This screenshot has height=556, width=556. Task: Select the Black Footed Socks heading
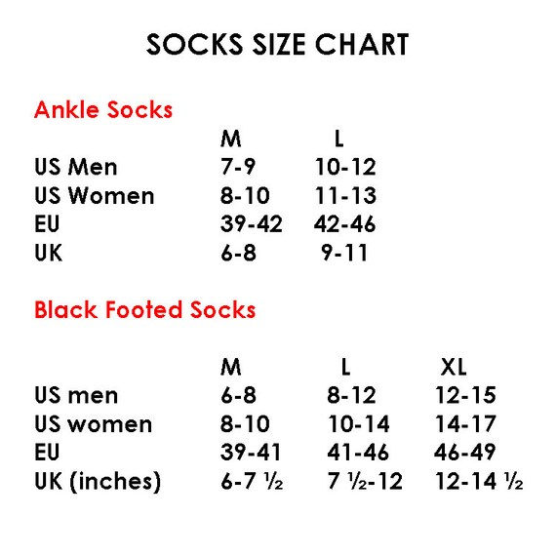click(x=144, y=309)
